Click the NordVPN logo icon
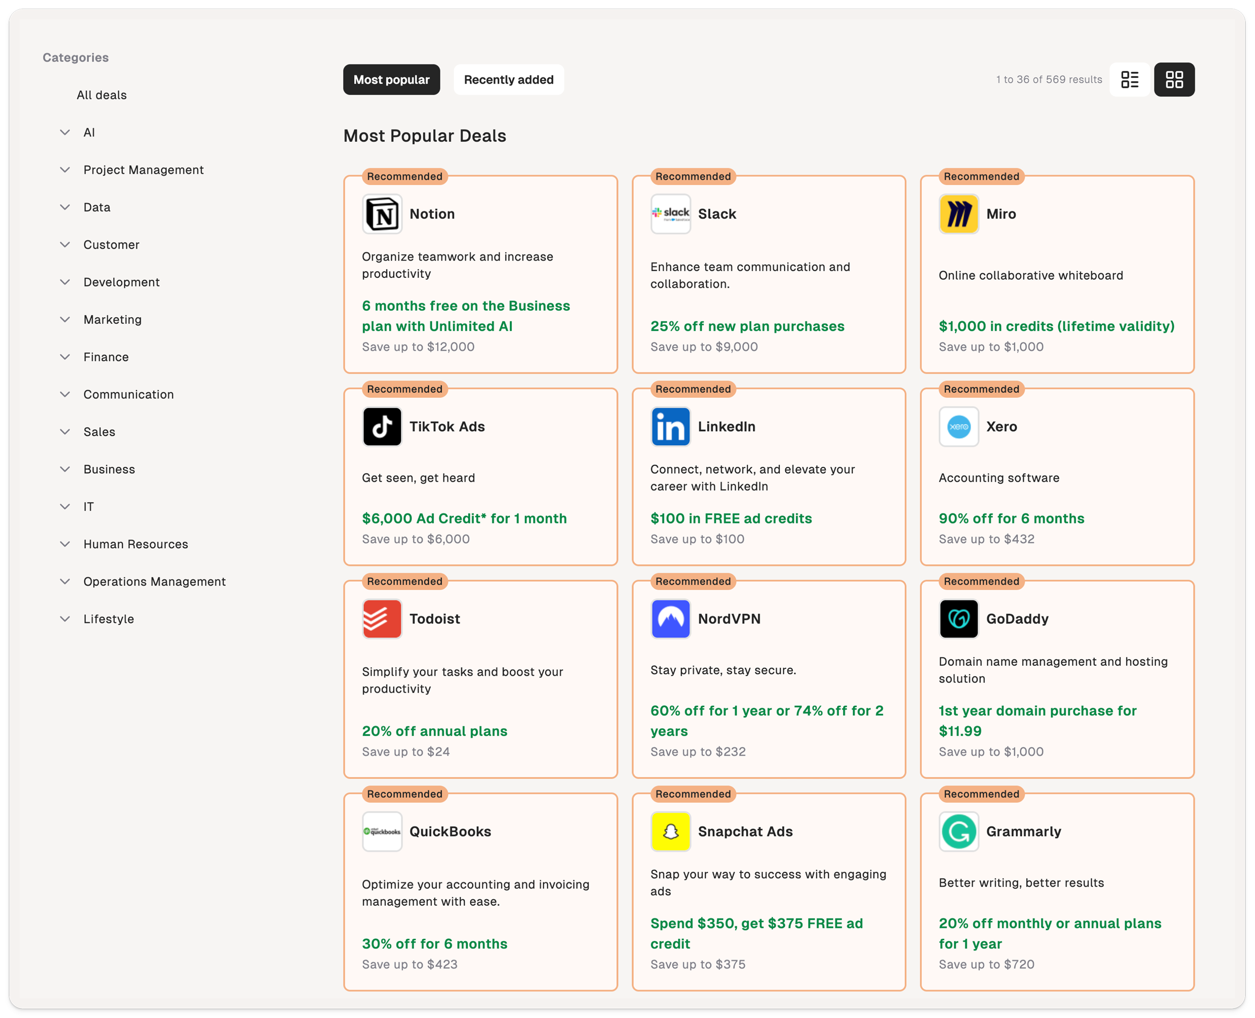Screen dimensions: 1255x1018 670,619
